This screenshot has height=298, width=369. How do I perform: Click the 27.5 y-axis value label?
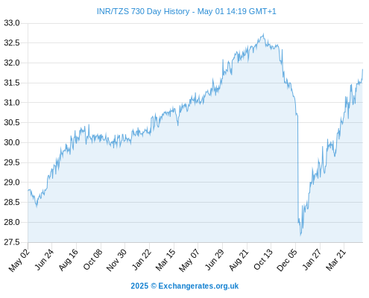tap(11, 242)
